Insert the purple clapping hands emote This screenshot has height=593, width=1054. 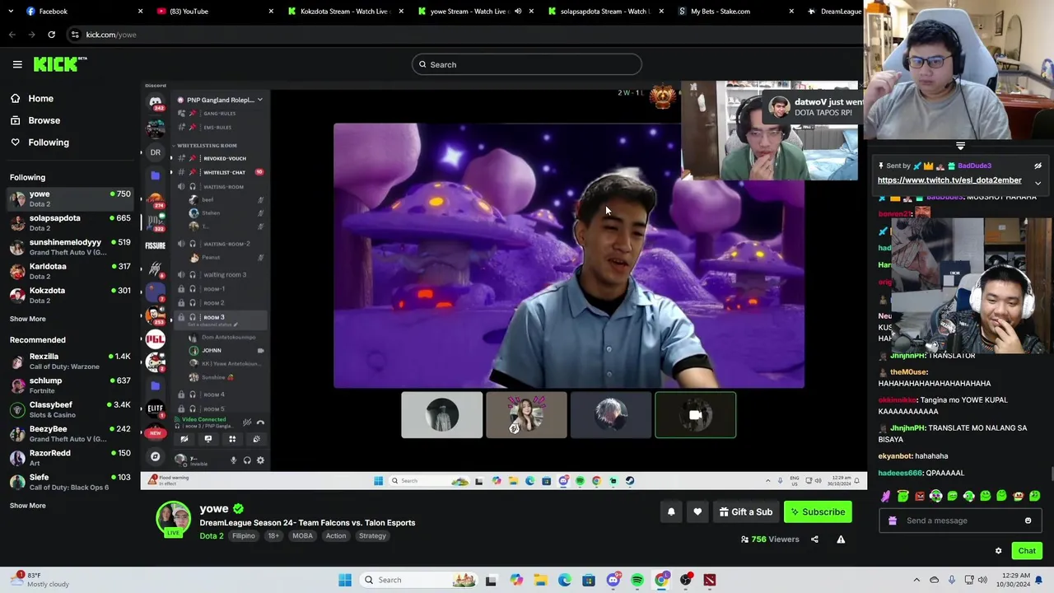coord(886,496)
